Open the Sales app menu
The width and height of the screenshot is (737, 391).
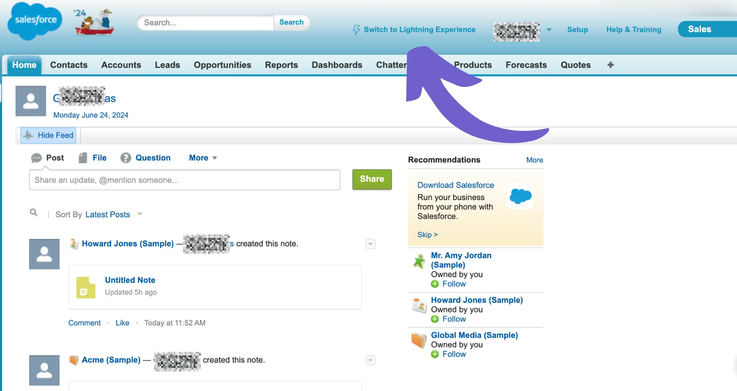[x=707, y=29]
